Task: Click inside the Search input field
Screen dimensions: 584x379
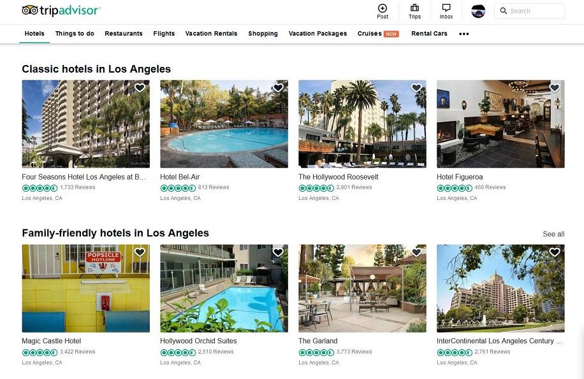Action: pyautogui.click(x=529, y=11)
